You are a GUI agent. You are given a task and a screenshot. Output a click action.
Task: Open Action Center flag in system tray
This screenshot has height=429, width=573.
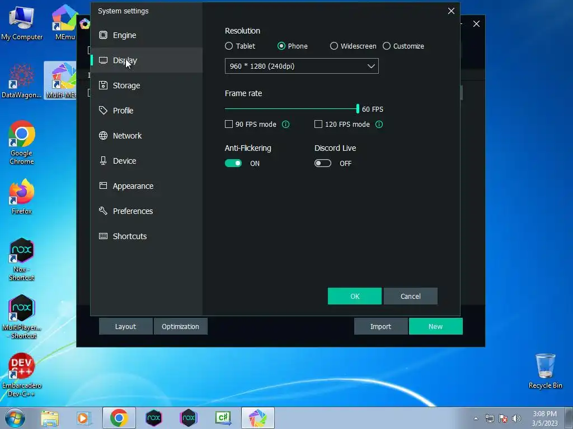(x=503, y=418)
